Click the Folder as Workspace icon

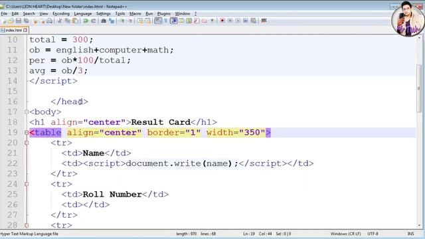click(x=205, y=21)
